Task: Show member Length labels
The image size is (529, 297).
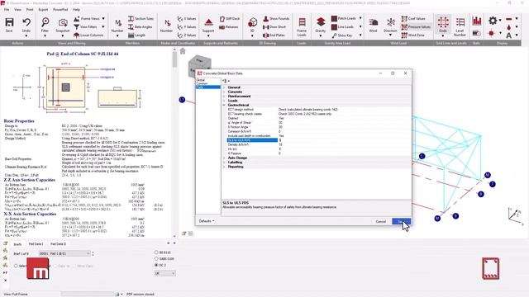Action: point(136,35)
